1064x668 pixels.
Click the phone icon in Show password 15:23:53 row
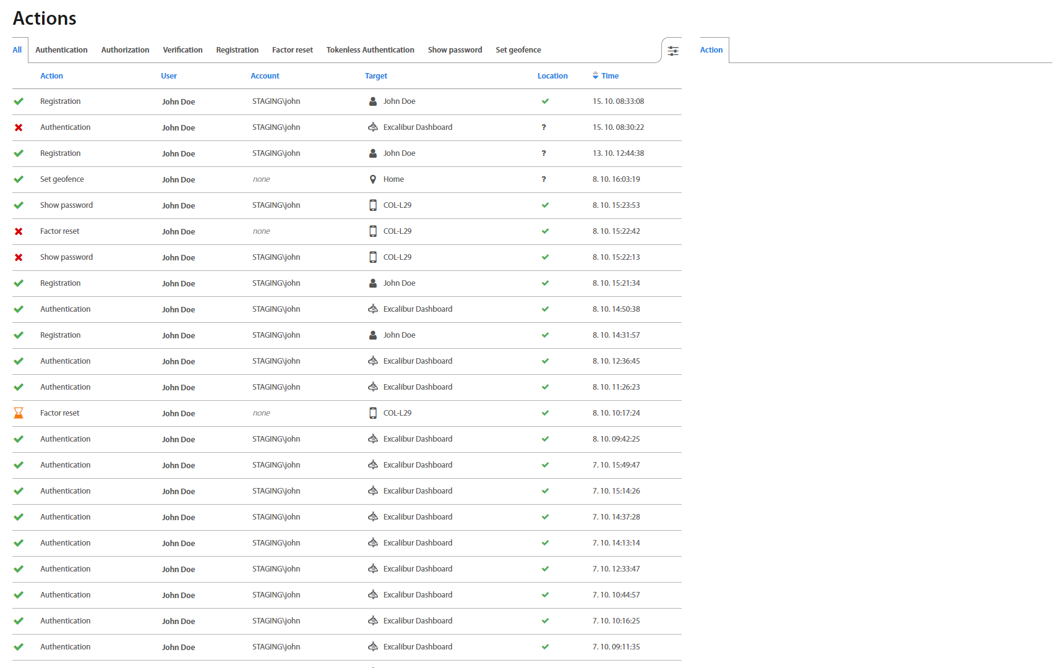pos(372,205)
